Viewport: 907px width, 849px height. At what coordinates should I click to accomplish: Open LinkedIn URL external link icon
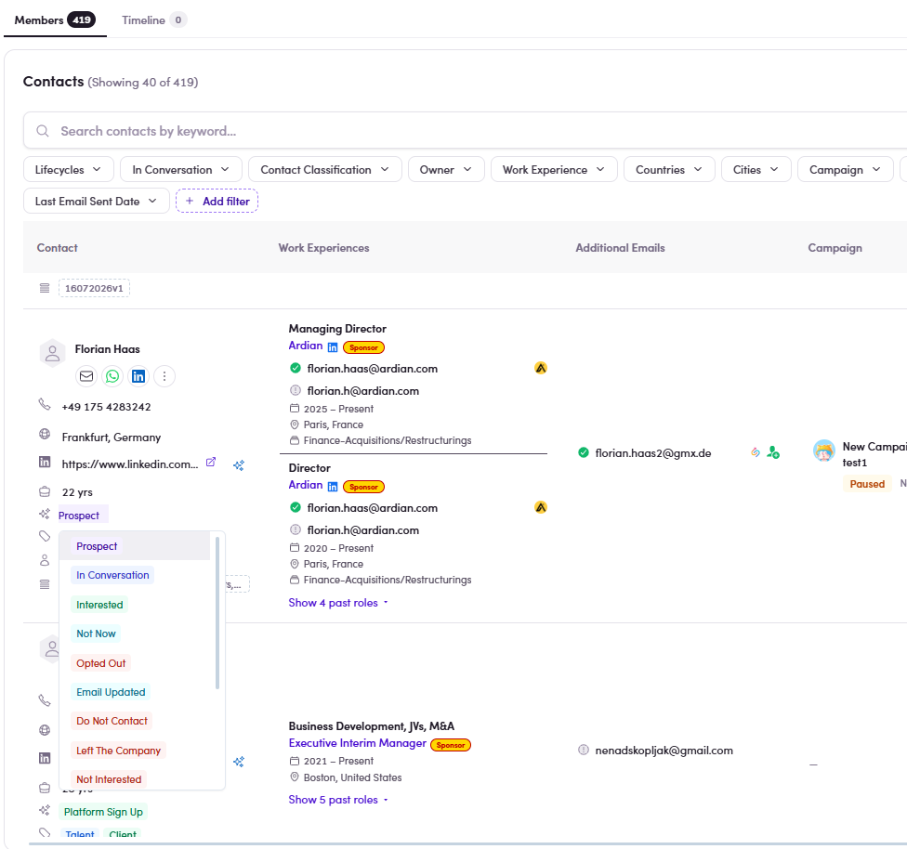[x=211, y=462]
